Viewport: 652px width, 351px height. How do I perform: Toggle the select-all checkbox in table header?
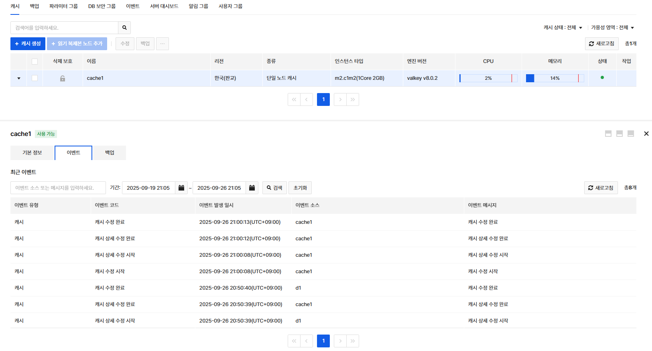pos(35,61)
